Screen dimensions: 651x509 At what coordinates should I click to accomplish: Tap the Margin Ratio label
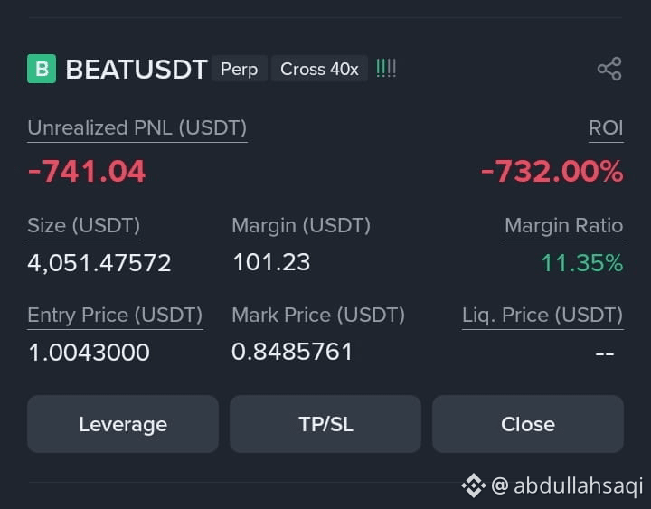564,226
